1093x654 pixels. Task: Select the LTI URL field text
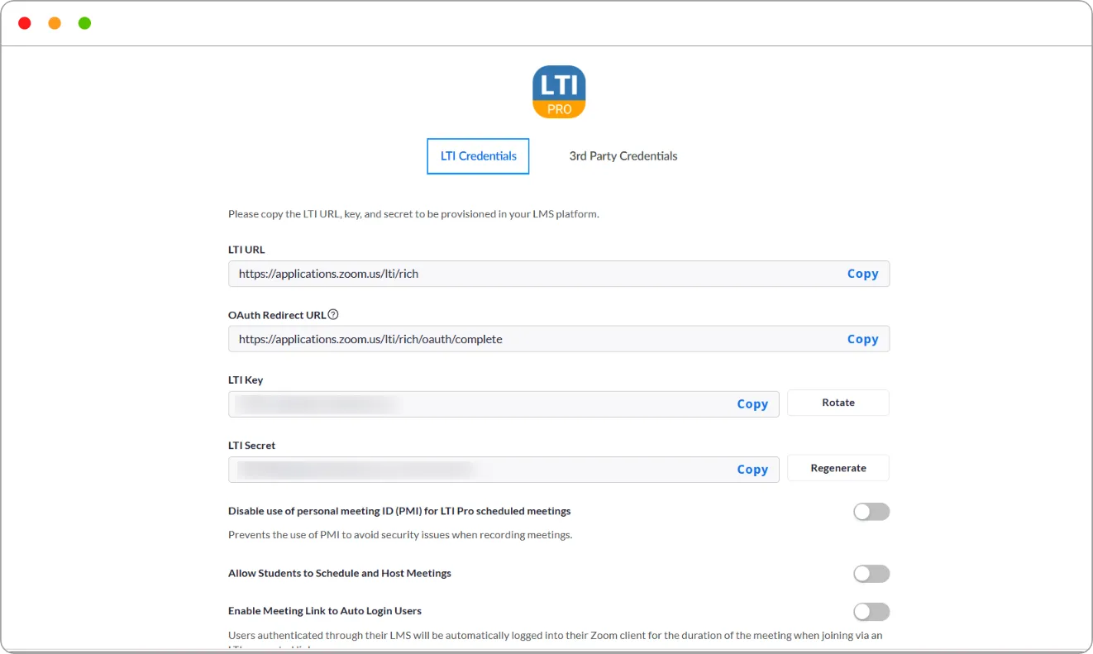[x=328, y=274]
